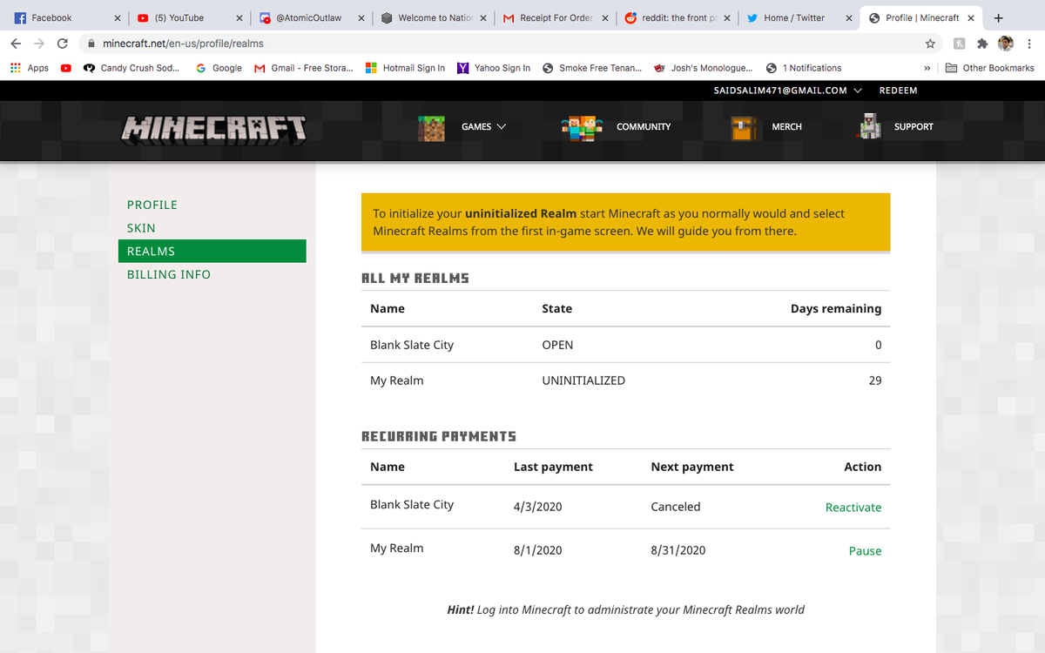Viewport: 1045px width, 653px height.
Task: Open Chrome three-dot menu
Action: [1029, 44]
